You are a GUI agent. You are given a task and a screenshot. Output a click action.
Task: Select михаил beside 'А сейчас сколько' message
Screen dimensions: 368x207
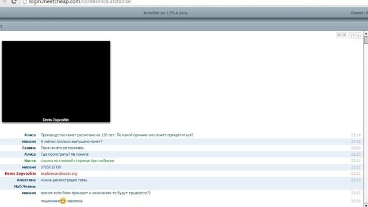point(29,141)
